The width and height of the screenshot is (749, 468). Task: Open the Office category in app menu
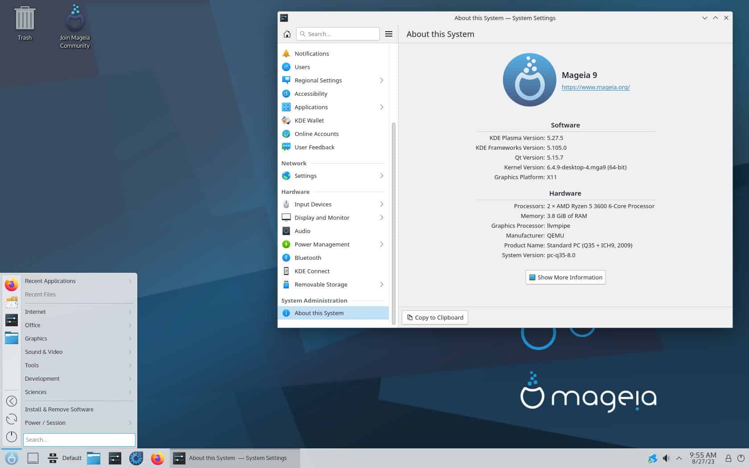click(33, 325)
